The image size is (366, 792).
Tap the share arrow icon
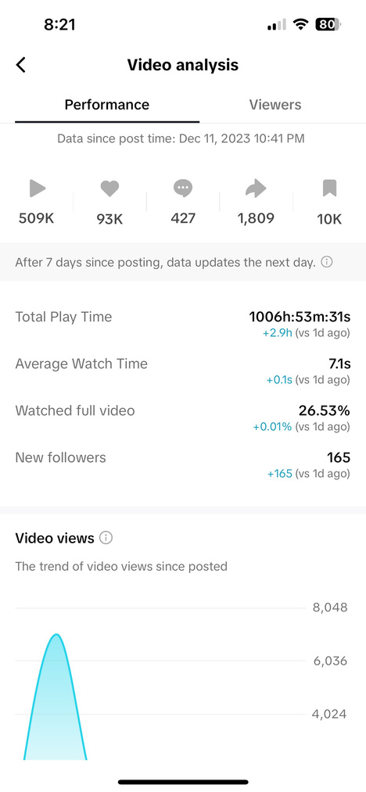[256, 189]
